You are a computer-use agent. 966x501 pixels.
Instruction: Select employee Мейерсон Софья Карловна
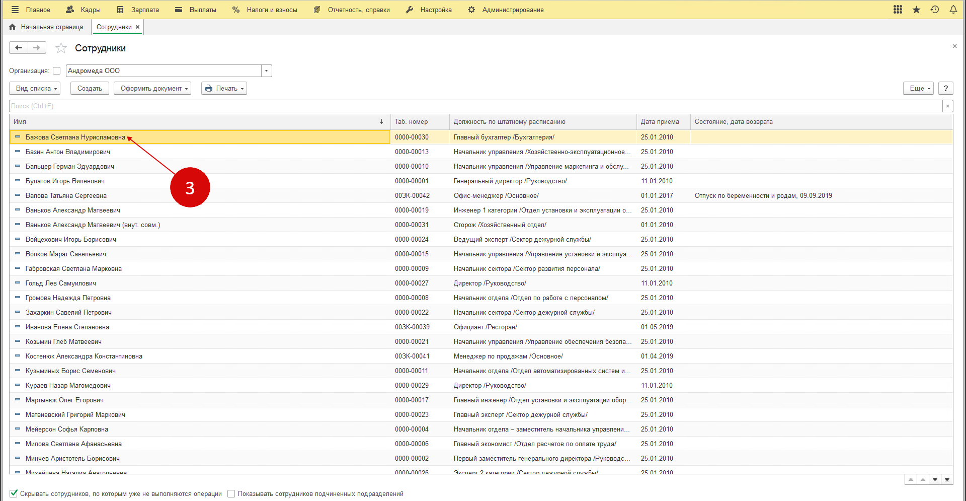(x=67, y=429)
